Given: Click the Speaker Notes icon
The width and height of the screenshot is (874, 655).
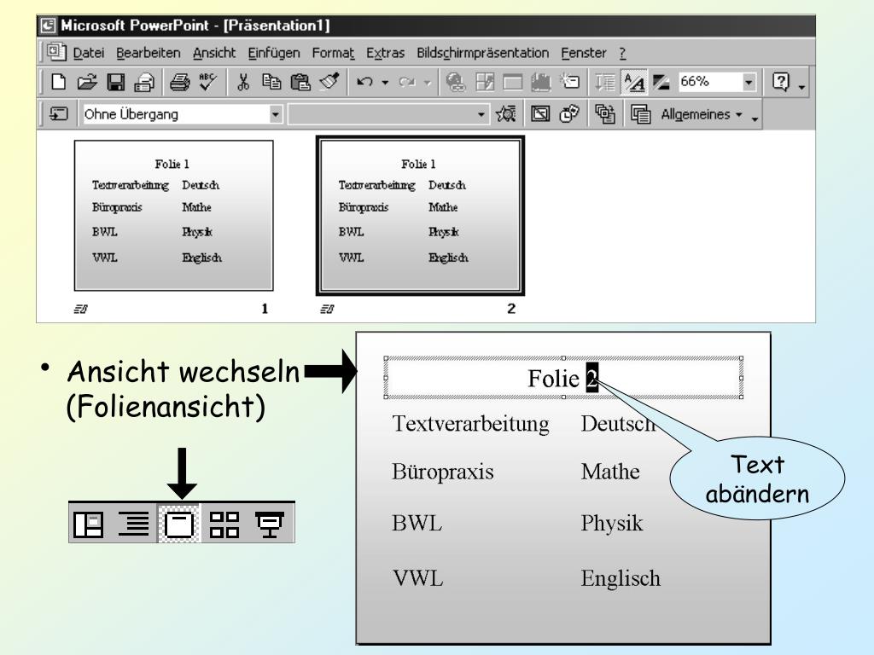Looking at the screenshot, I should 640,114.
